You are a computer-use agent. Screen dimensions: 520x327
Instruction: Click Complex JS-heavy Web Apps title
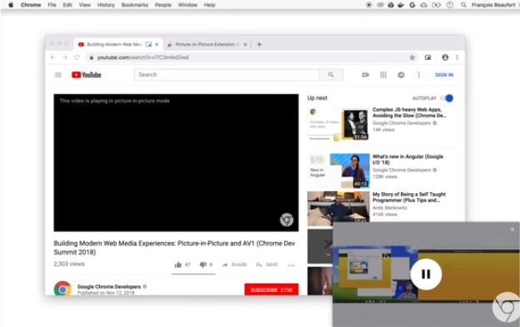(x=409, y=112)
